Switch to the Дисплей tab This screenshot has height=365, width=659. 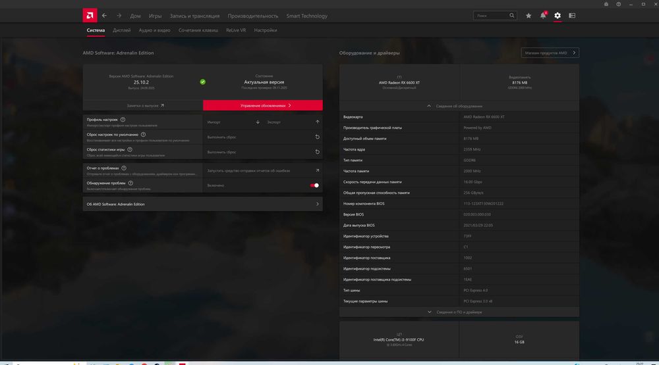(121, 30)
